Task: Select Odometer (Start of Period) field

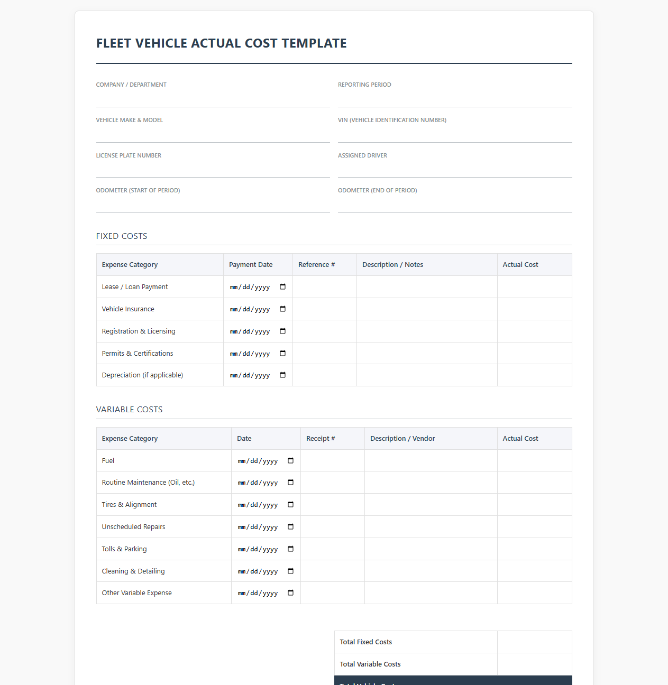Action: (213, 205)
